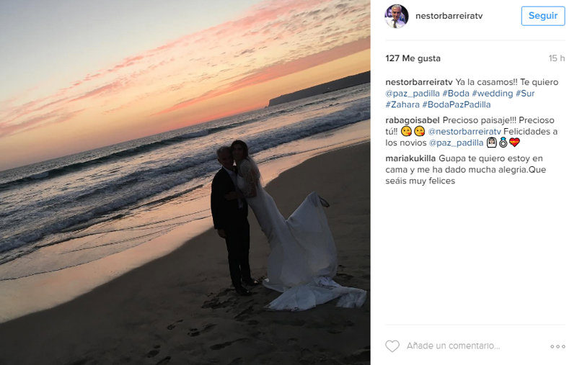Open the #Zahara hashtag

[x=402, y=104]
